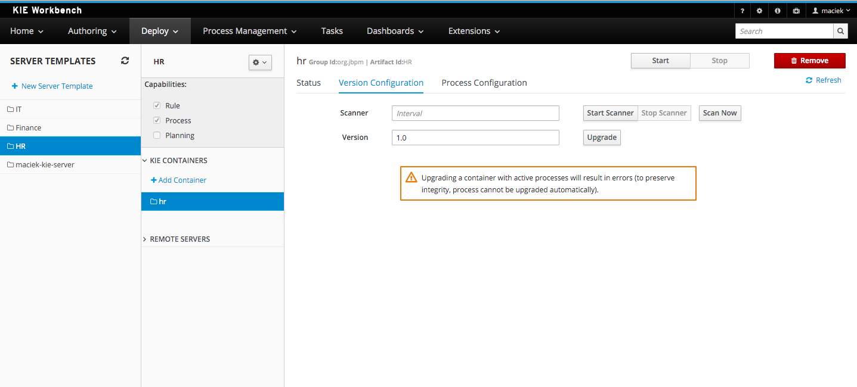
Task: Select the Finance server template
Action: pyautogui.click(x=29, y=127)
